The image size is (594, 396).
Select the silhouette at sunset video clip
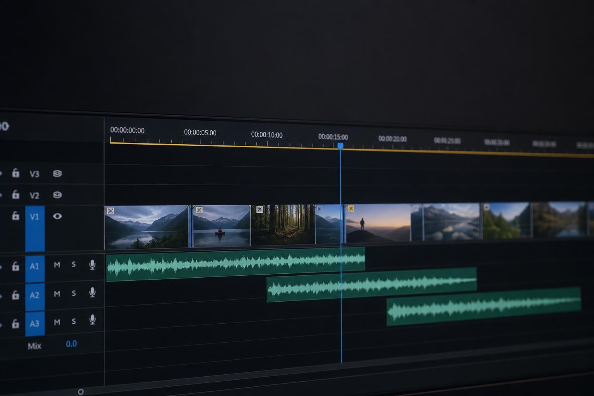pyautogui.click(x=378, y=223)
